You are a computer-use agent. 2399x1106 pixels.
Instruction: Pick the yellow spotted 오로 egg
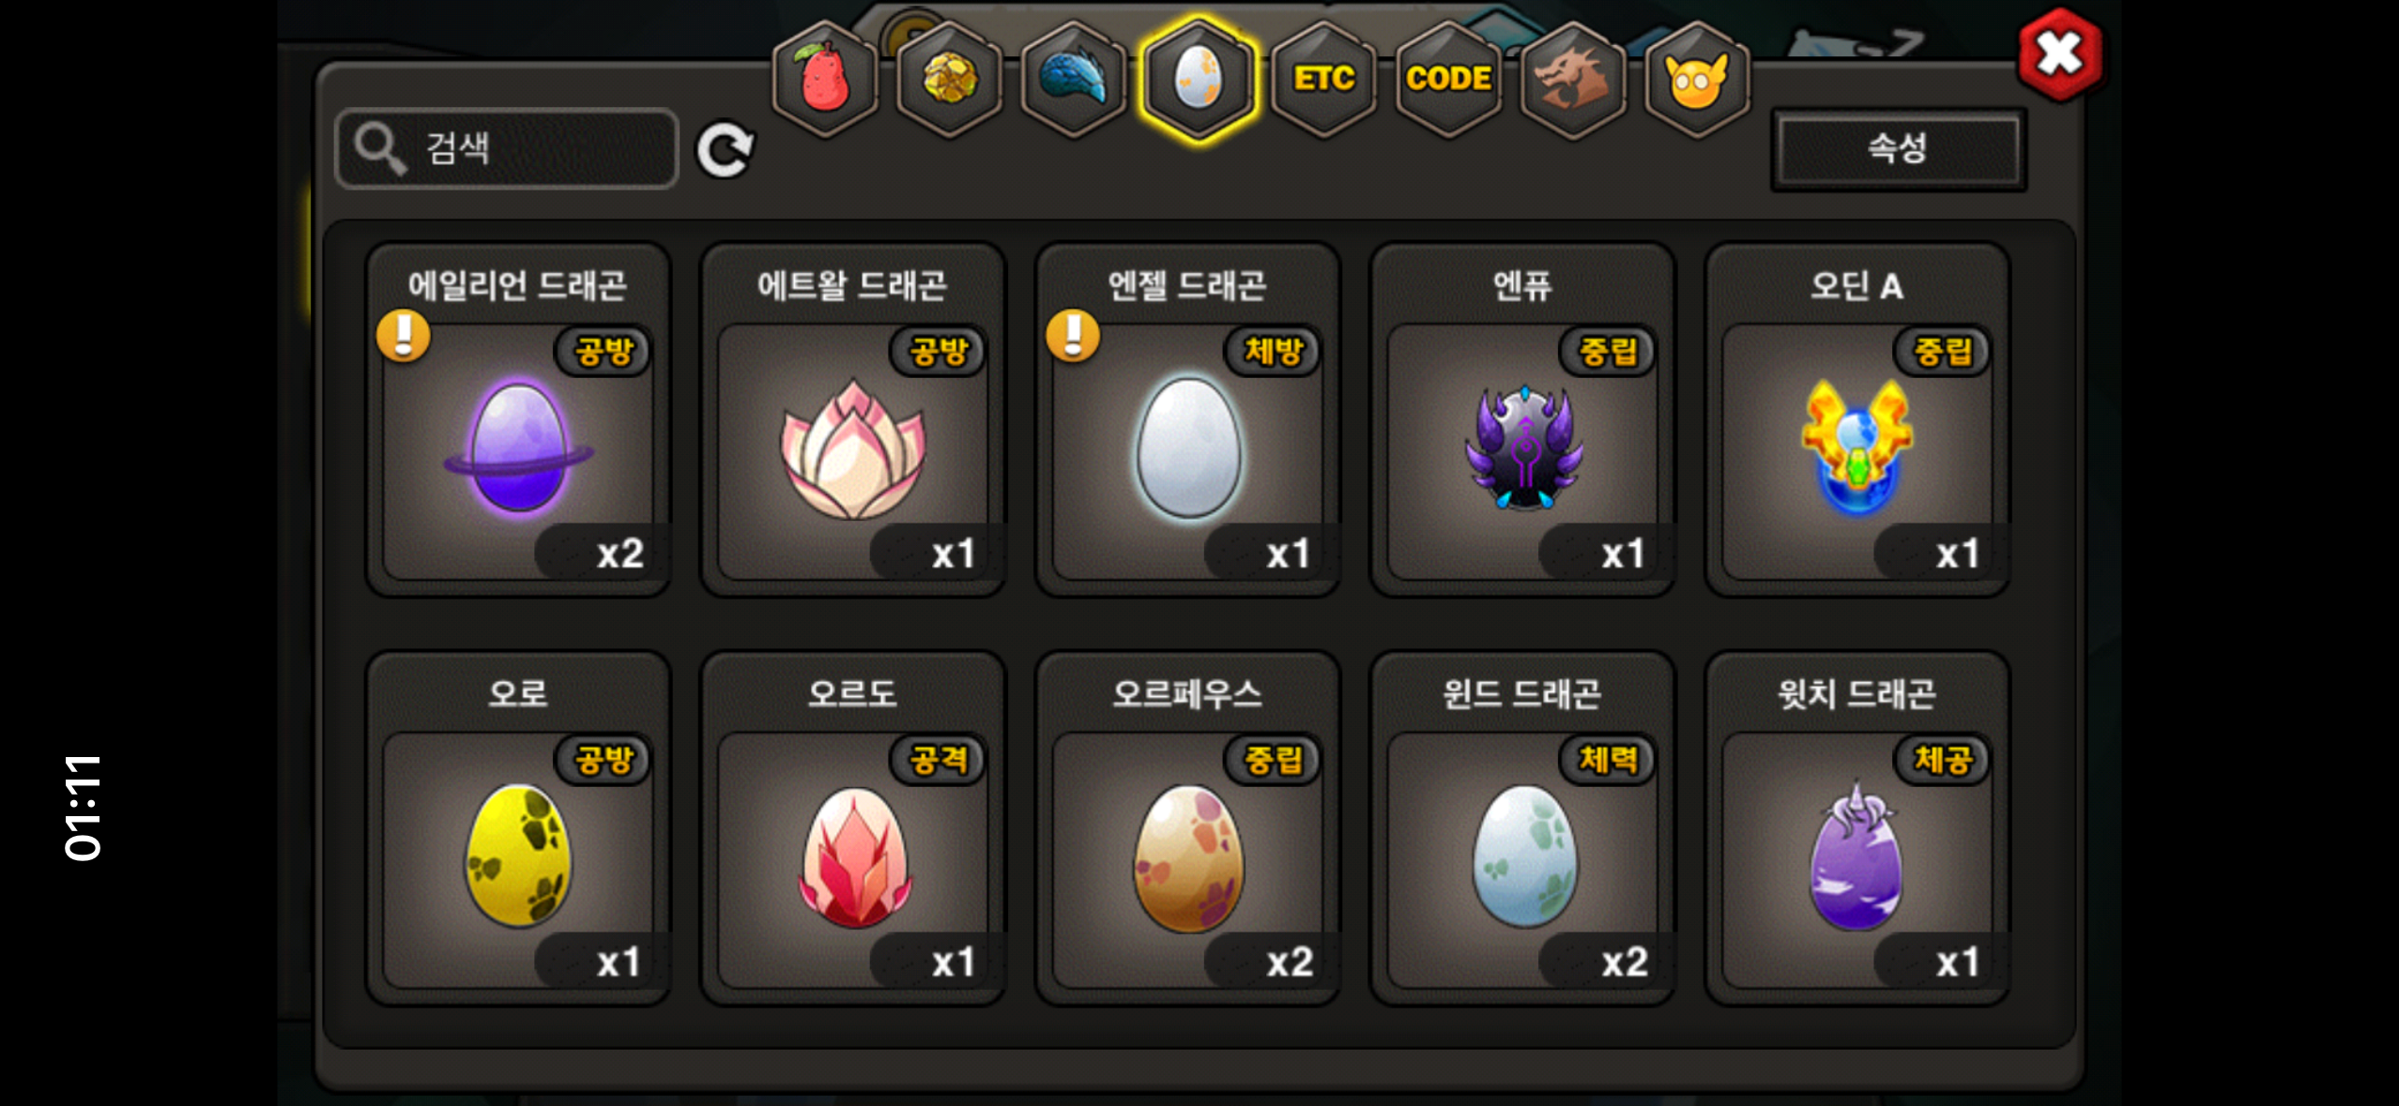(x=518, y=828)
